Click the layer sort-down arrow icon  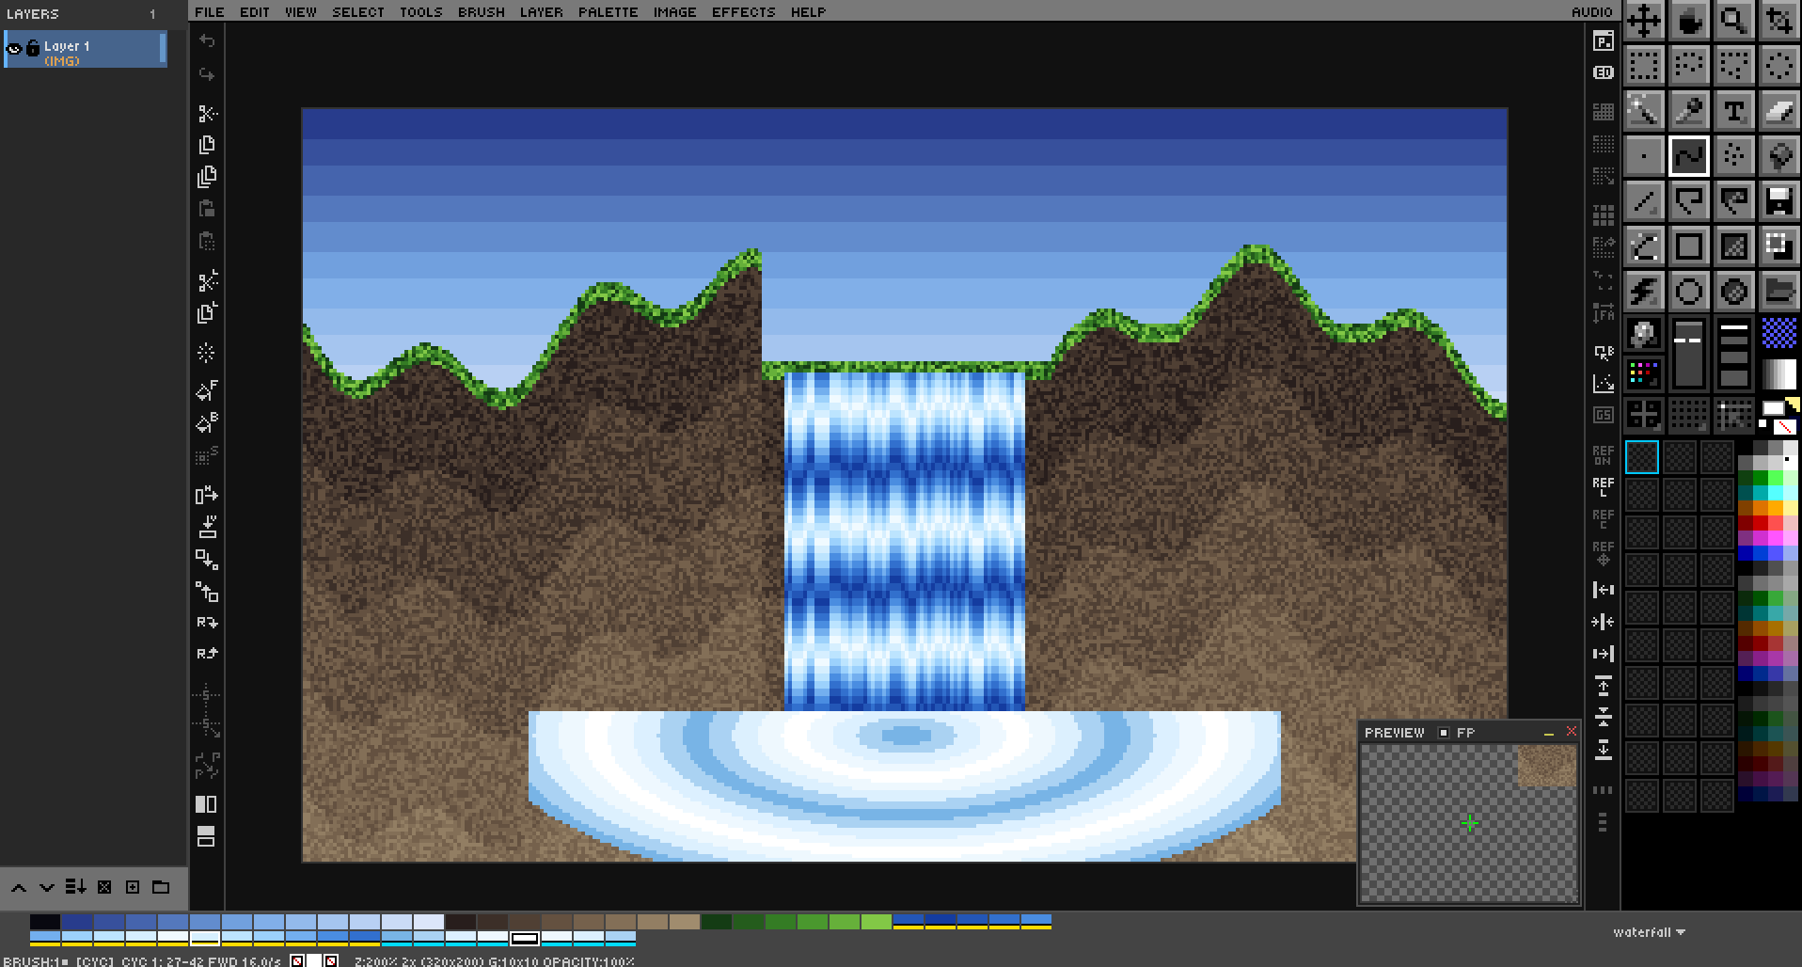point(75,886)
